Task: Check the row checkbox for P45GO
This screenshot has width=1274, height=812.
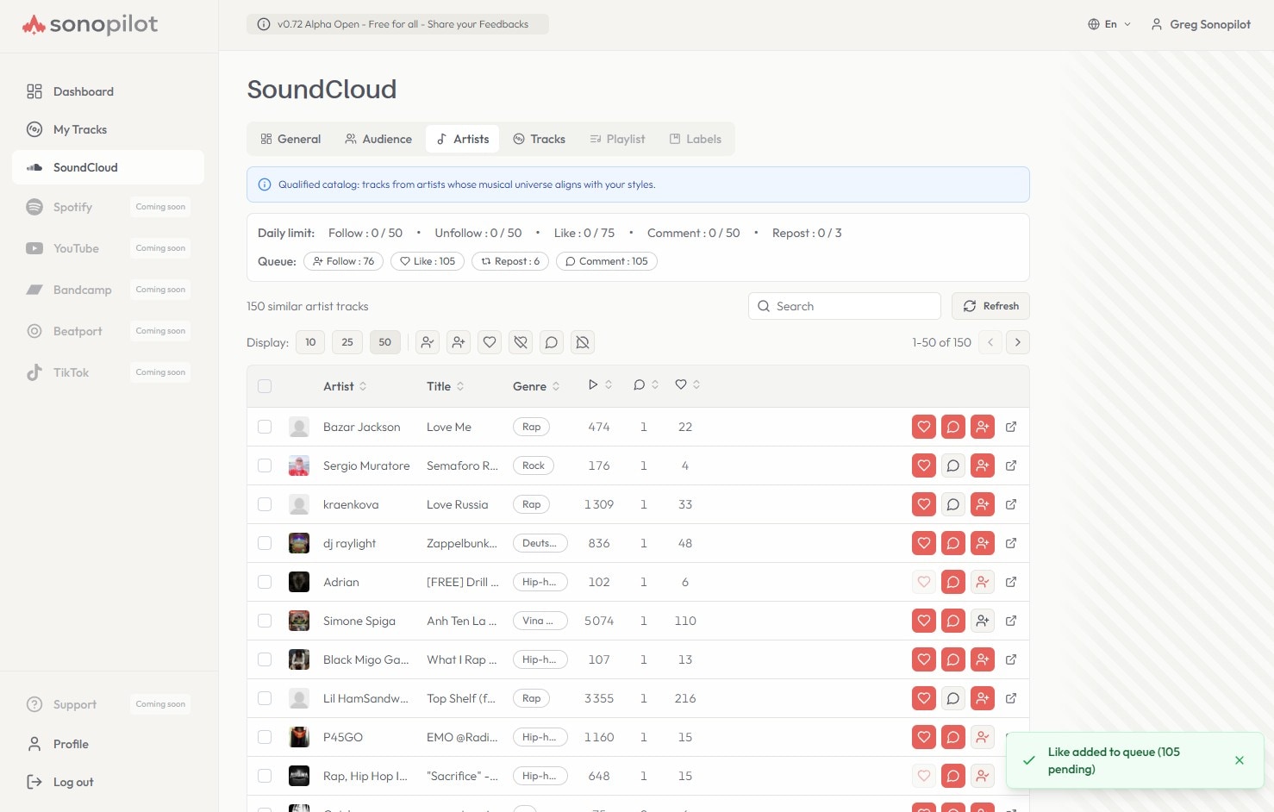Action: click(265, 737)
